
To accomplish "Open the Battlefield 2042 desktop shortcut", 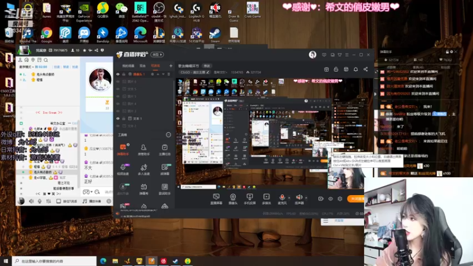I will point(140,12).
